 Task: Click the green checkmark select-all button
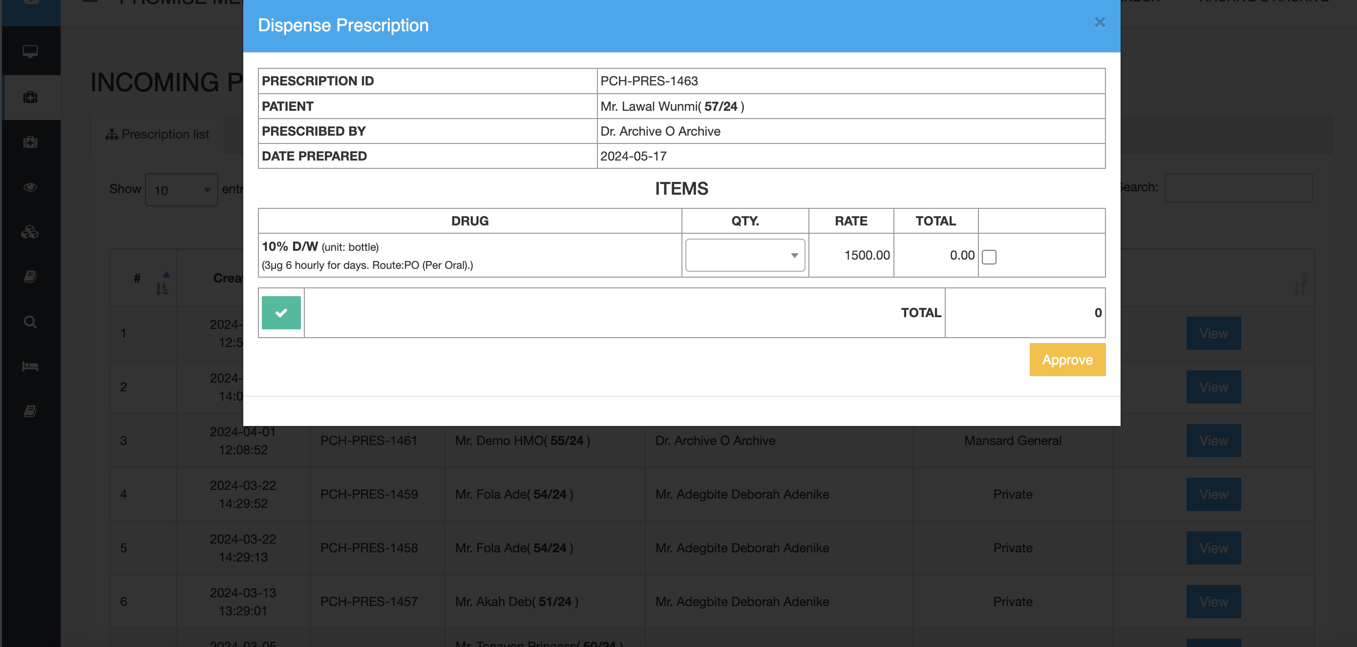coord(281,312)
